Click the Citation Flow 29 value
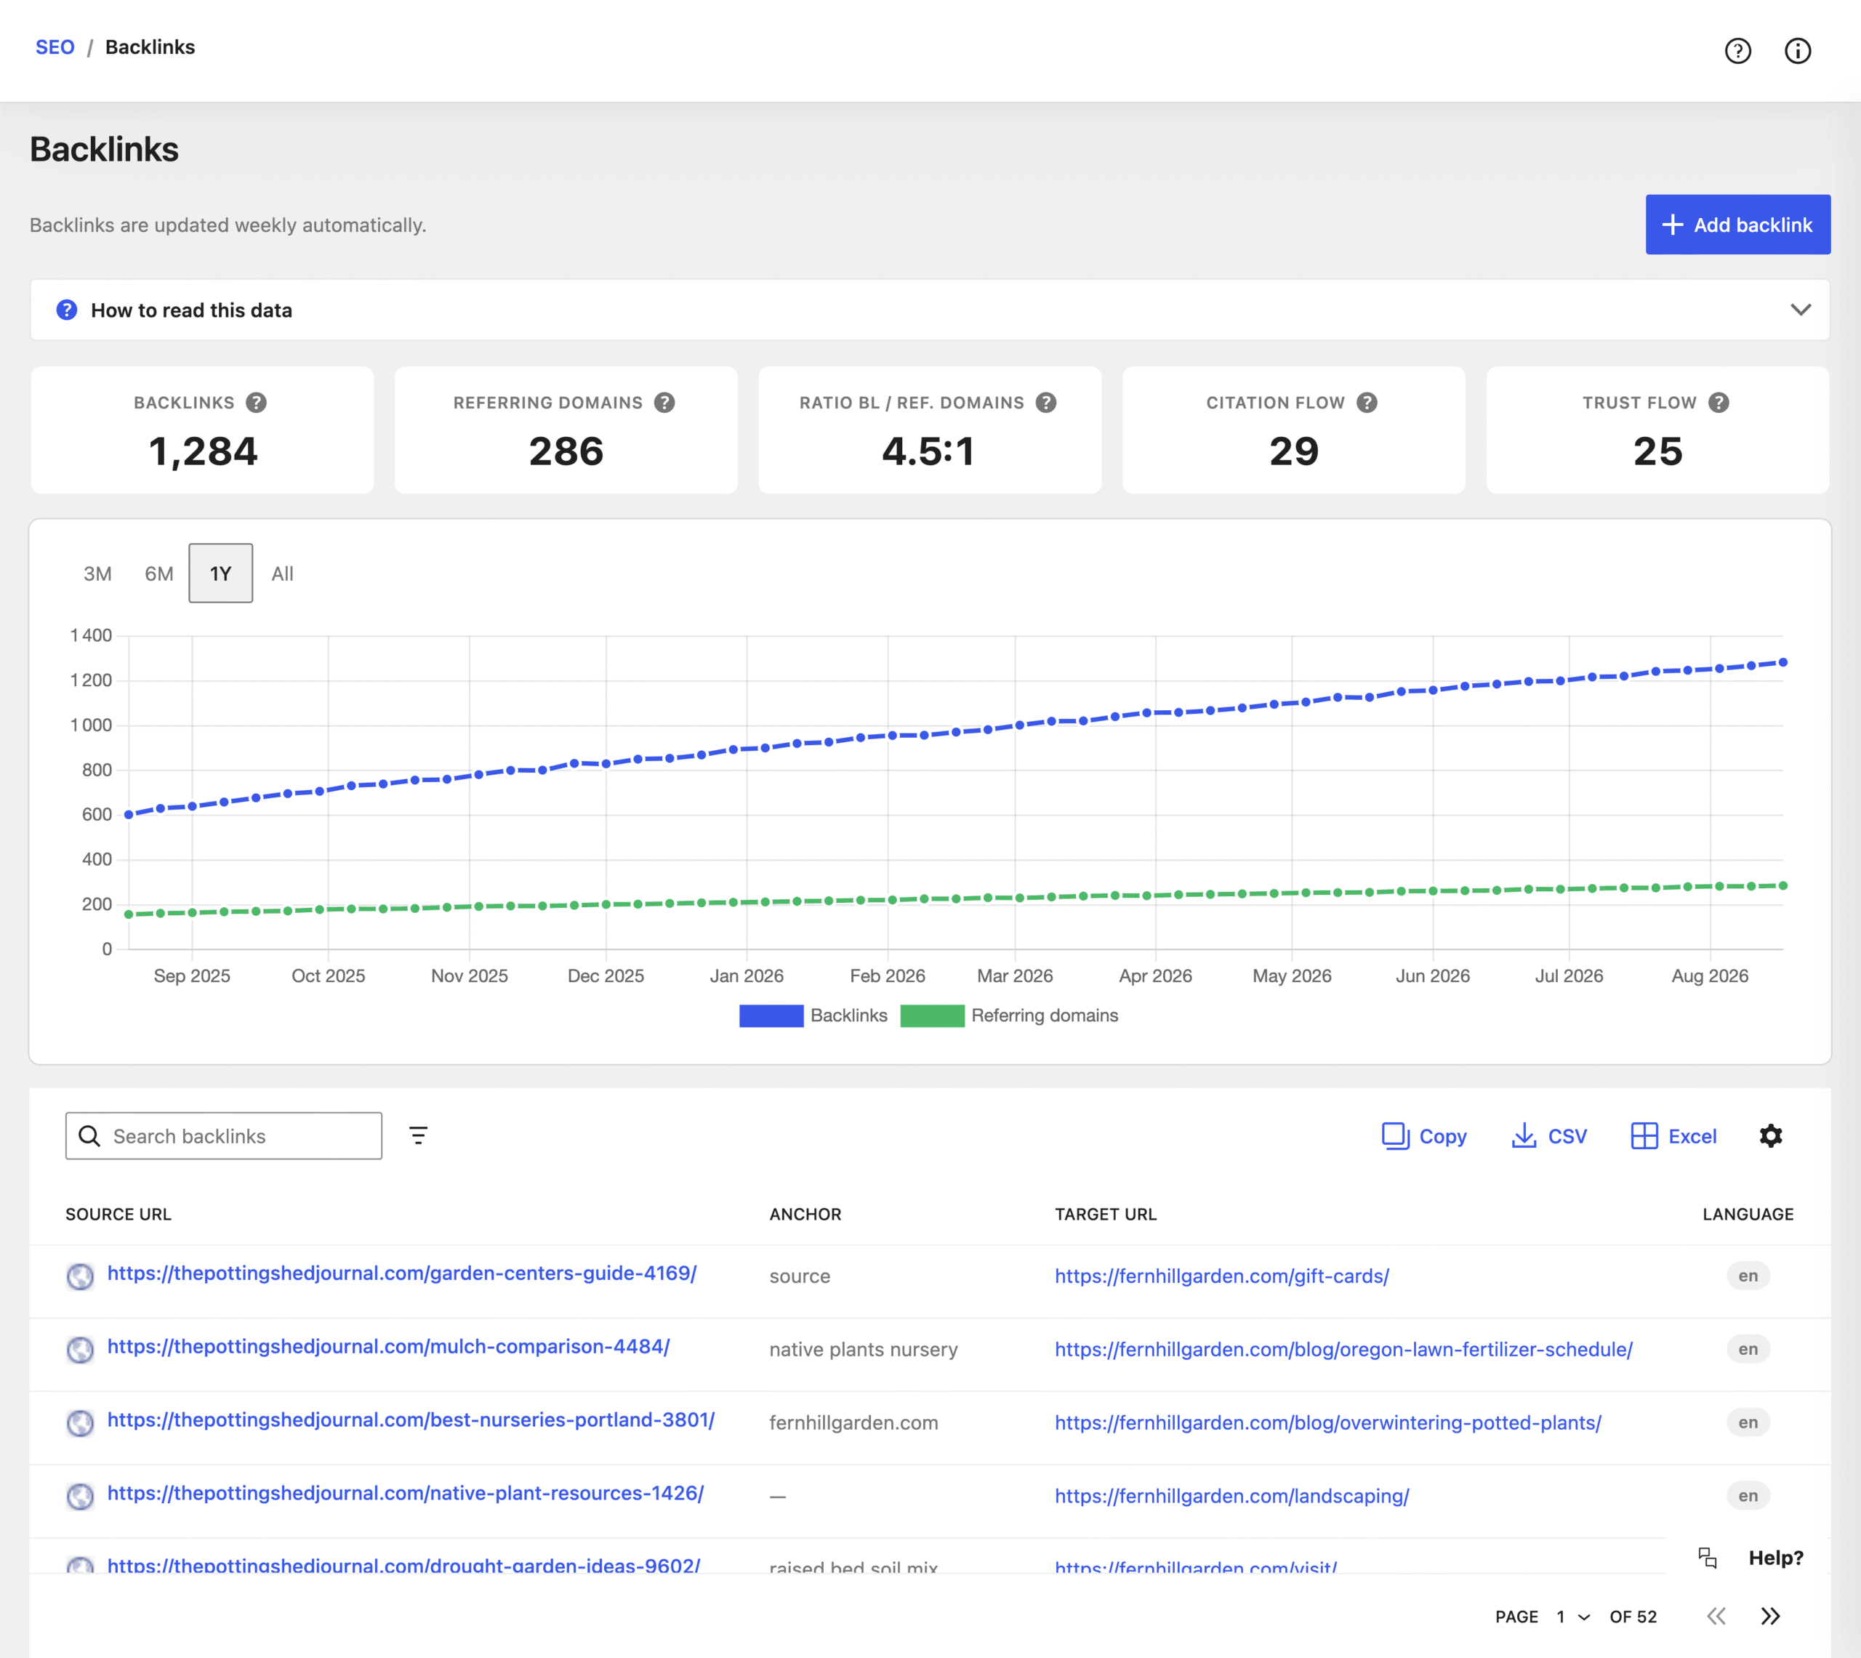The height and width of the screenshot is (1658, 1861). [x=1293, y=451]
